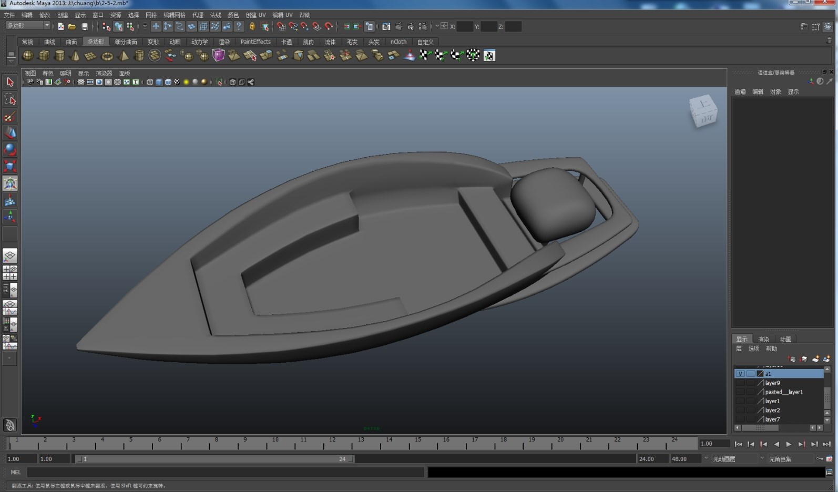Screen dimensions: 838x492
Task: Create a polygon cone from shelf
Action: click(x=75, y=55)
